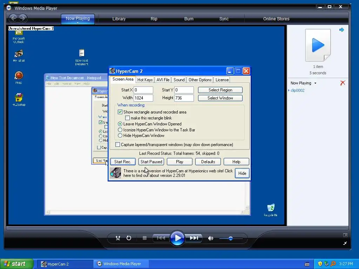
Task: Turn on repeat in player controls
Action: (x=129, y=238)
